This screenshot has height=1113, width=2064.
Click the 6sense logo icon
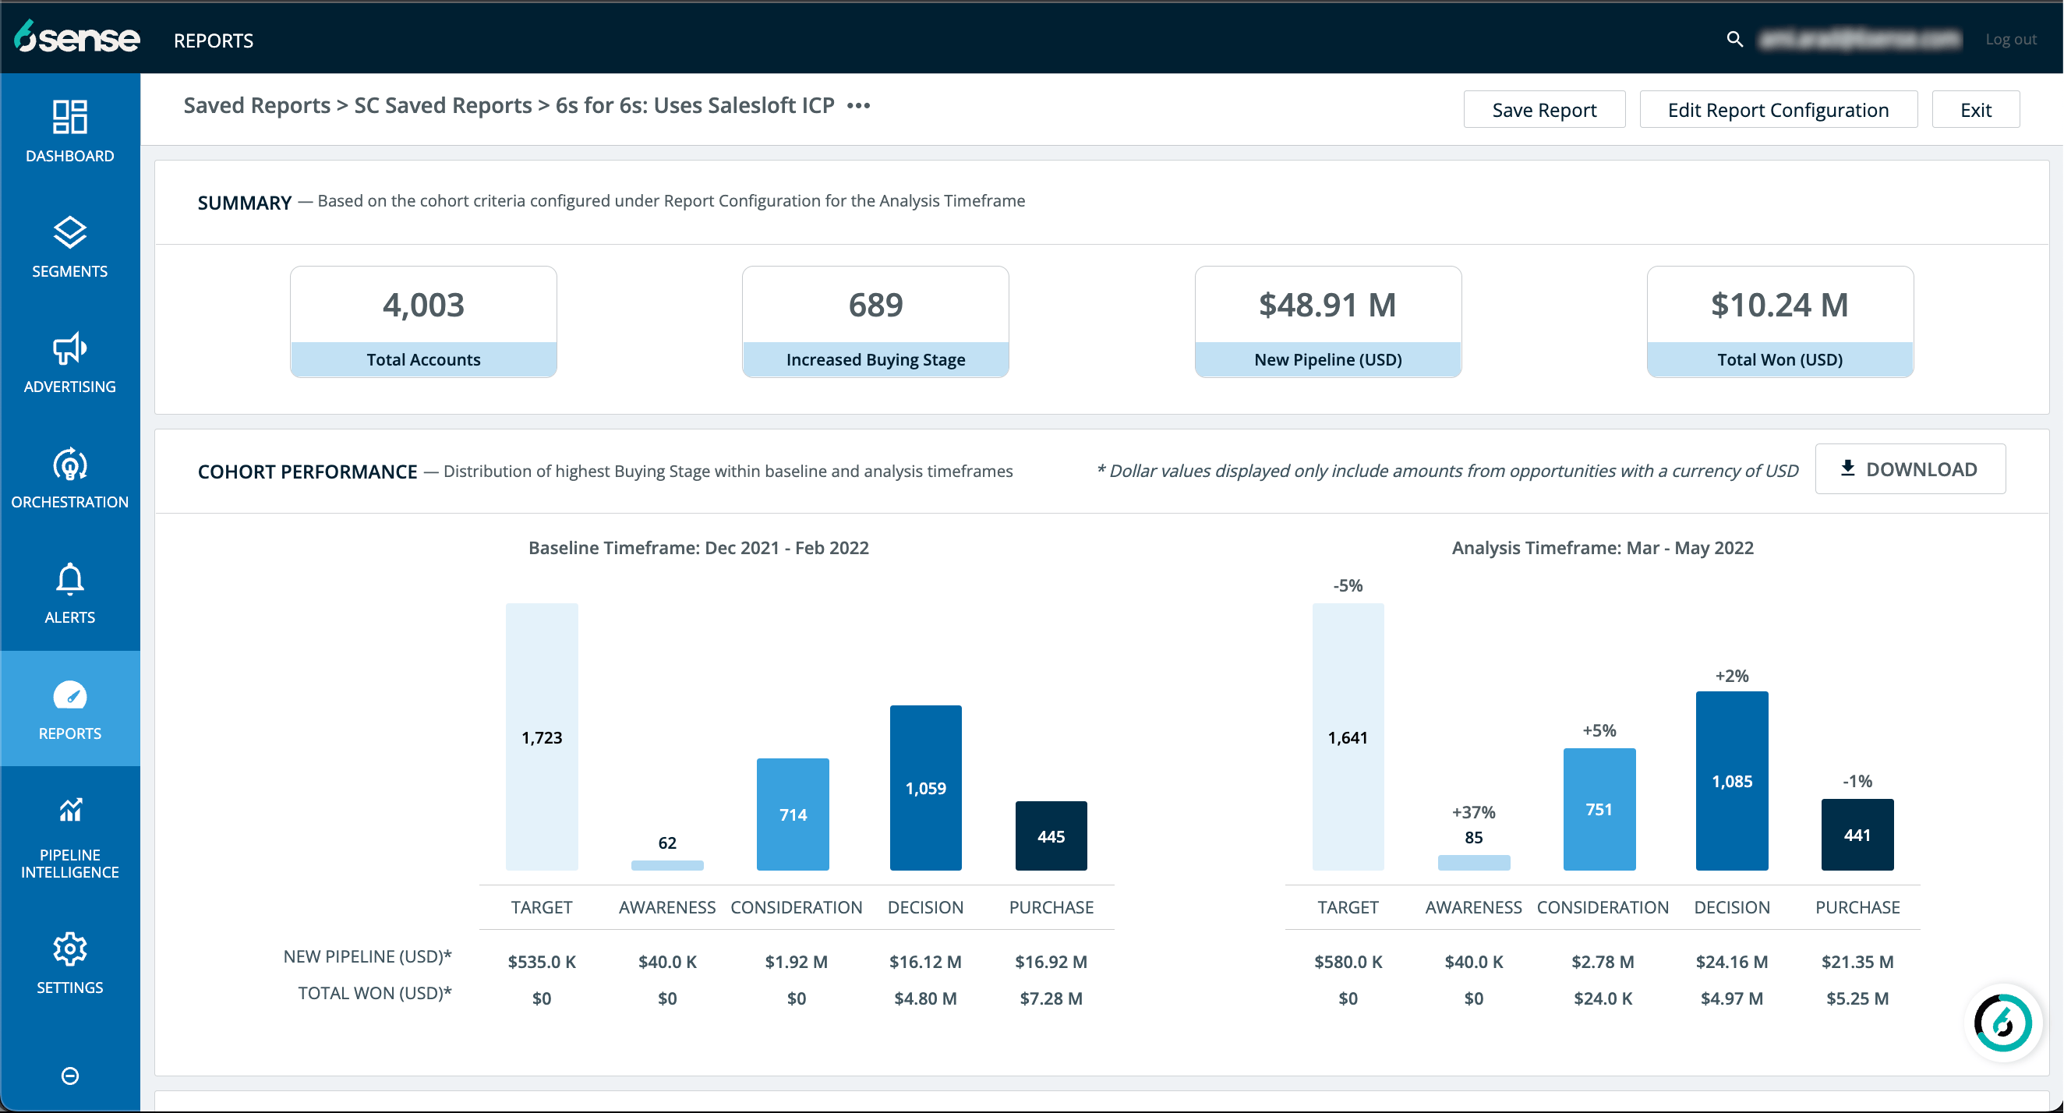tap(72, 40)
